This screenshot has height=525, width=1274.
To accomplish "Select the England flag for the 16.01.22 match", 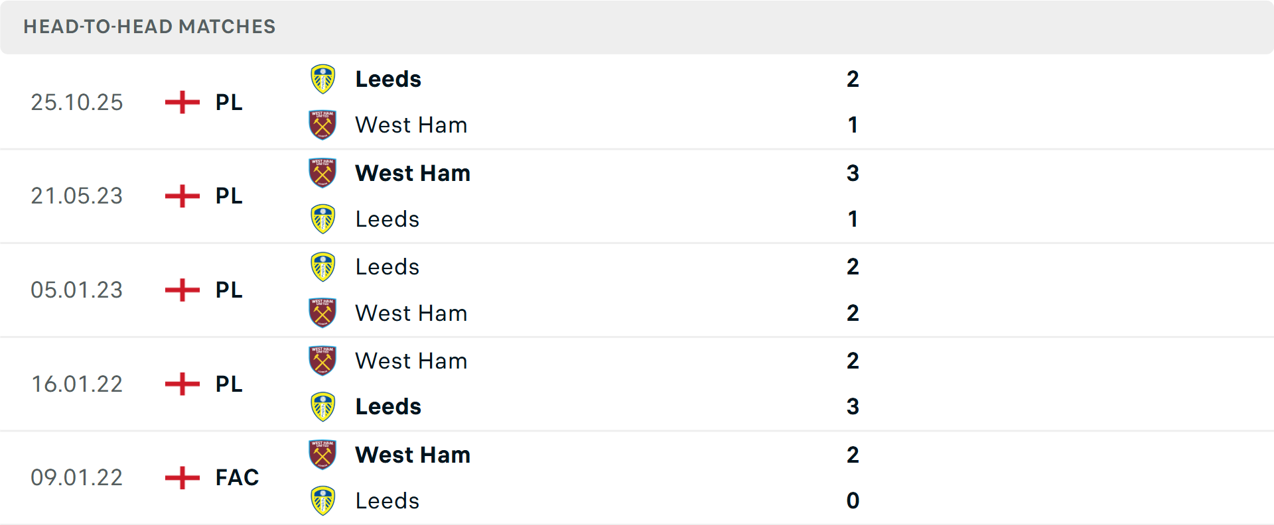I will click(x=180, y=384).
